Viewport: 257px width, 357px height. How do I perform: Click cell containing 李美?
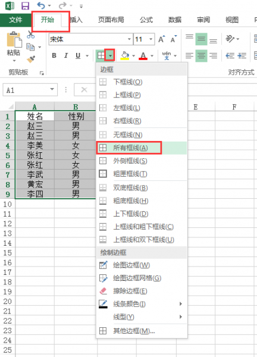pos(35,146)
